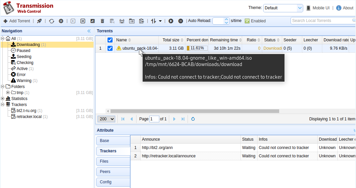Click the reload circular-arrows toolbar icon
The image size is (356, 188).
[x=51, y=21]
